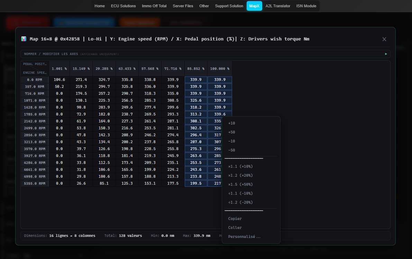Viewport: 412px width, 259px height.
Task: Click cell value 271.4
Action: [x=81, y=80]
